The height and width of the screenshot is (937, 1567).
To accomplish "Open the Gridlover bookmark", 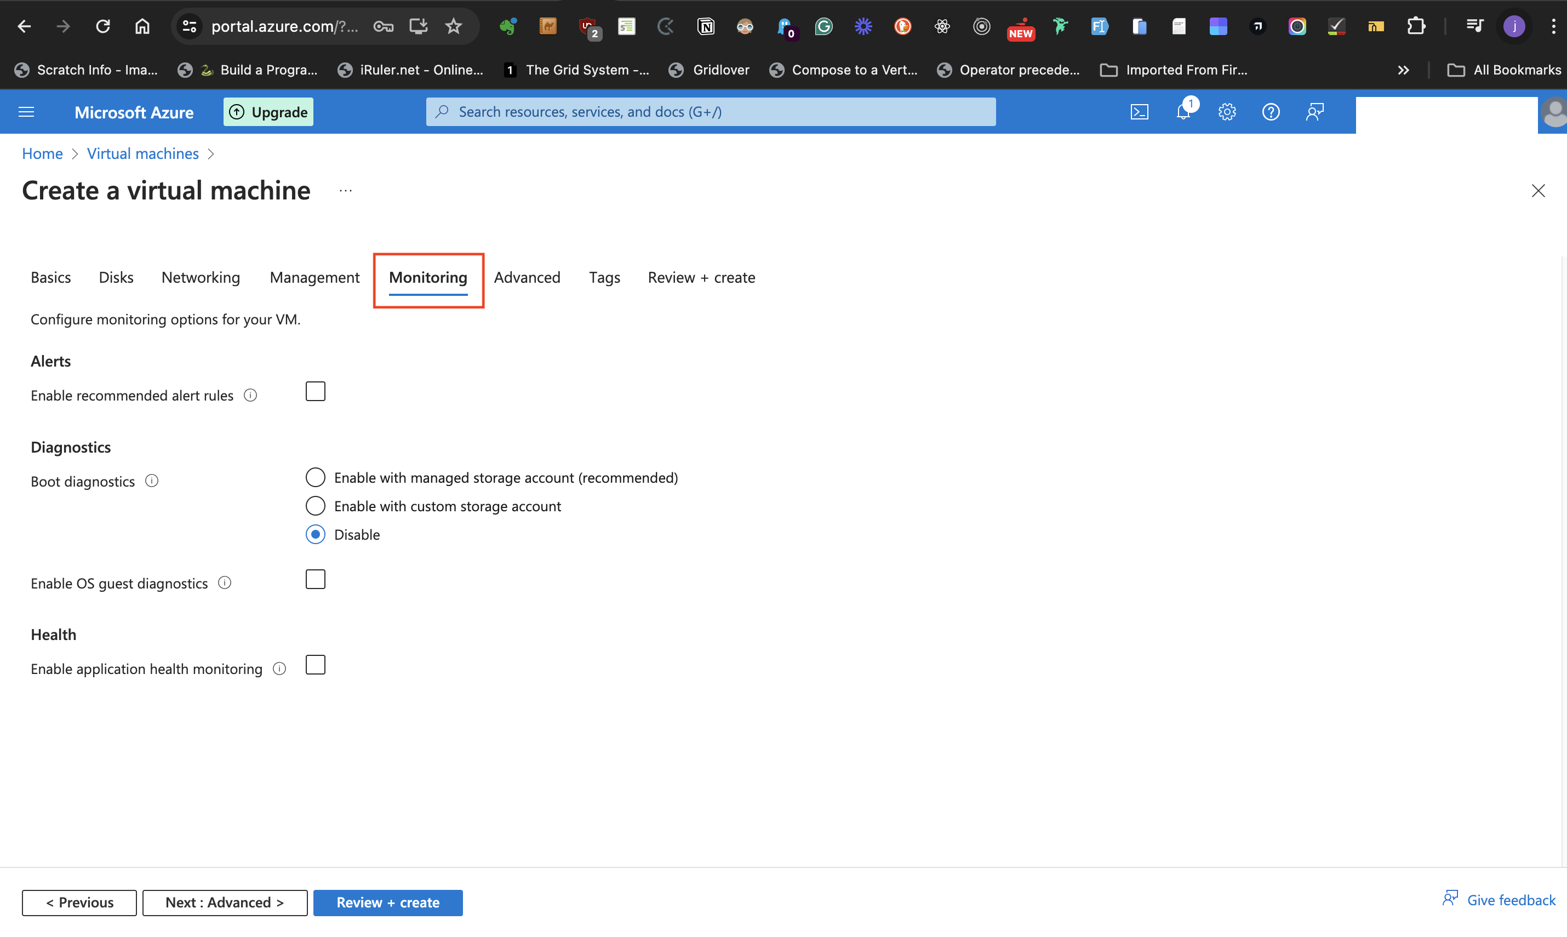I will pos(708,70).
